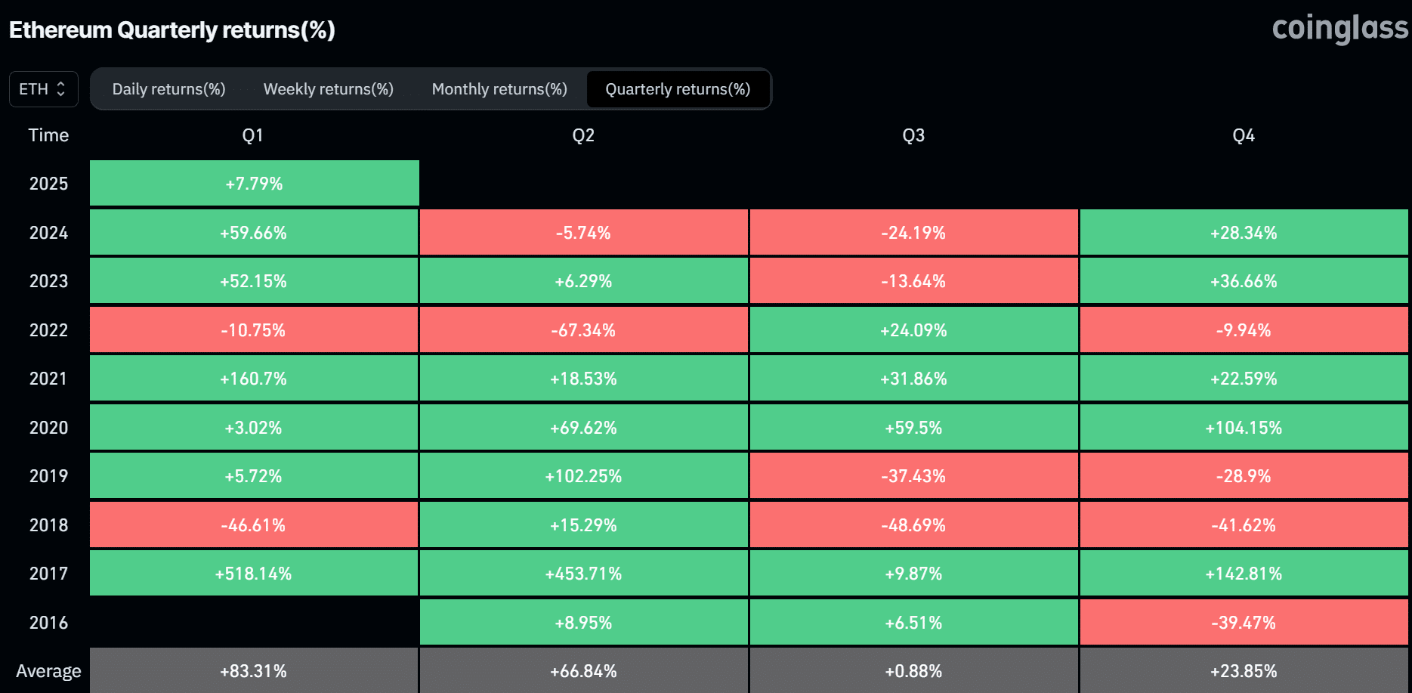1412x693 pixels.
Task: Select the 2023 Q3 cell -13.64%
Action: 914,280
